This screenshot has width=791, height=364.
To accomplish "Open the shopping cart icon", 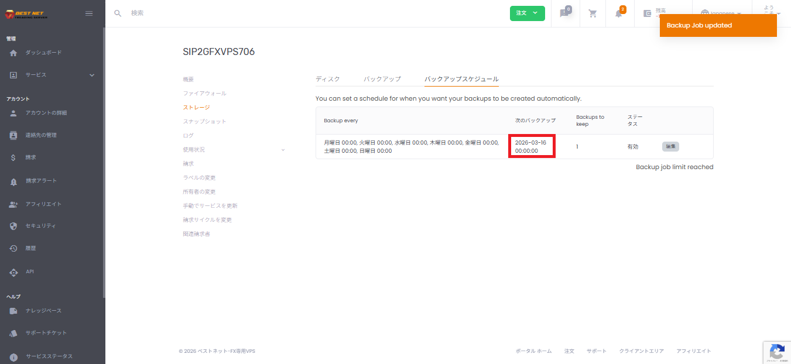I will coord(593,13).
